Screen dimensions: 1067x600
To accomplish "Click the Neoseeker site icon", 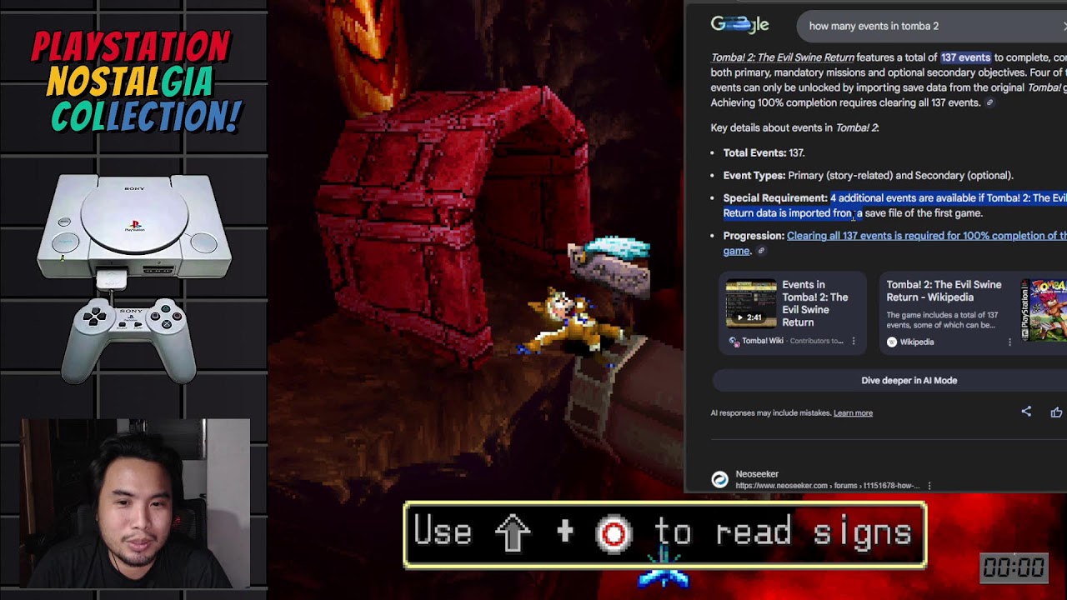I will [x=719, y=479].
